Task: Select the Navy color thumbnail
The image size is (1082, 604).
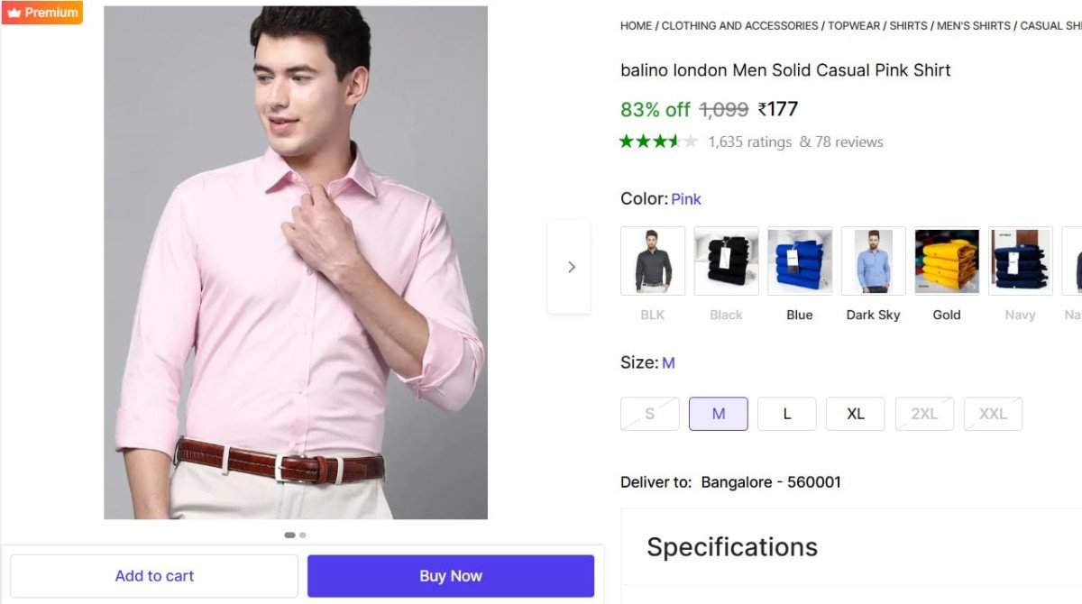Action: coord(1020,261)
